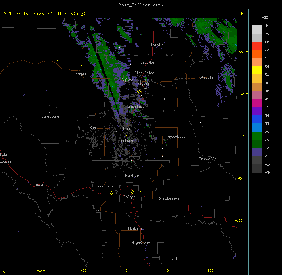Viewport: 282px width, 275px height.
Task: Click the HighRiver label
Action: point(141,243)
